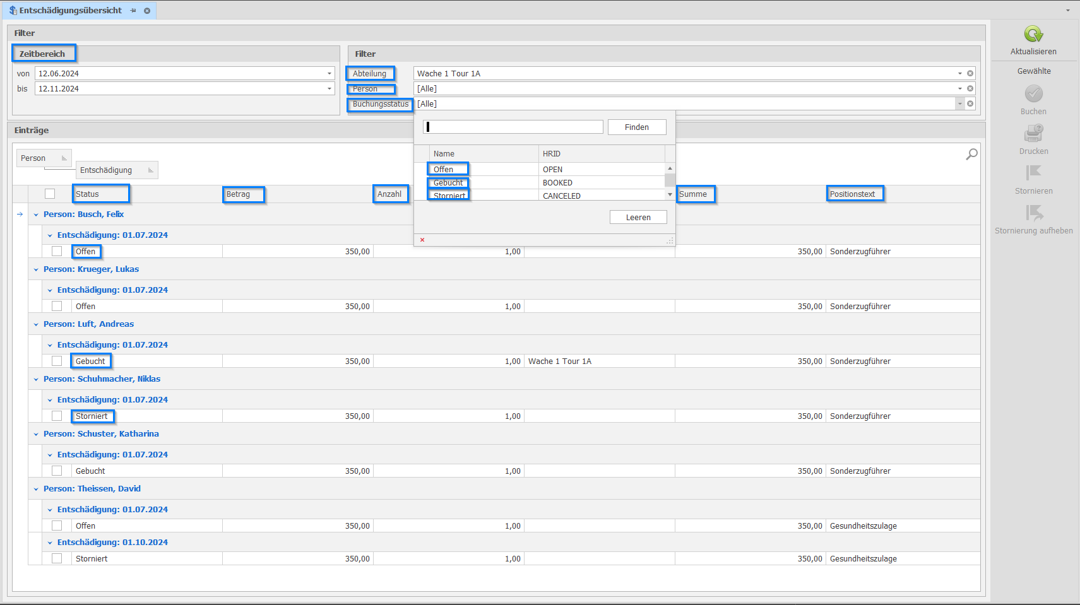Open the Abteilung dropdown arrow
The width and height of the screenshot is (1080, 605).
pos(959,74)
